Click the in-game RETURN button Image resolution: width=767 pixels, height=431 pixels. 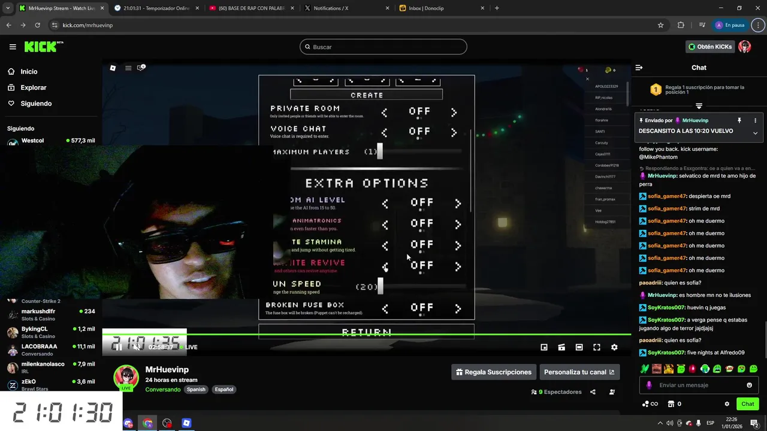(x=367, y=332)
